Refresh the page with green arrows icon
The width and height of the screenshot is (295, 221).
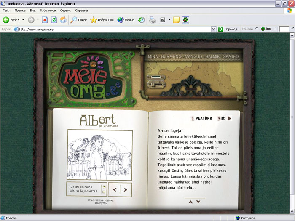point(54,20)
